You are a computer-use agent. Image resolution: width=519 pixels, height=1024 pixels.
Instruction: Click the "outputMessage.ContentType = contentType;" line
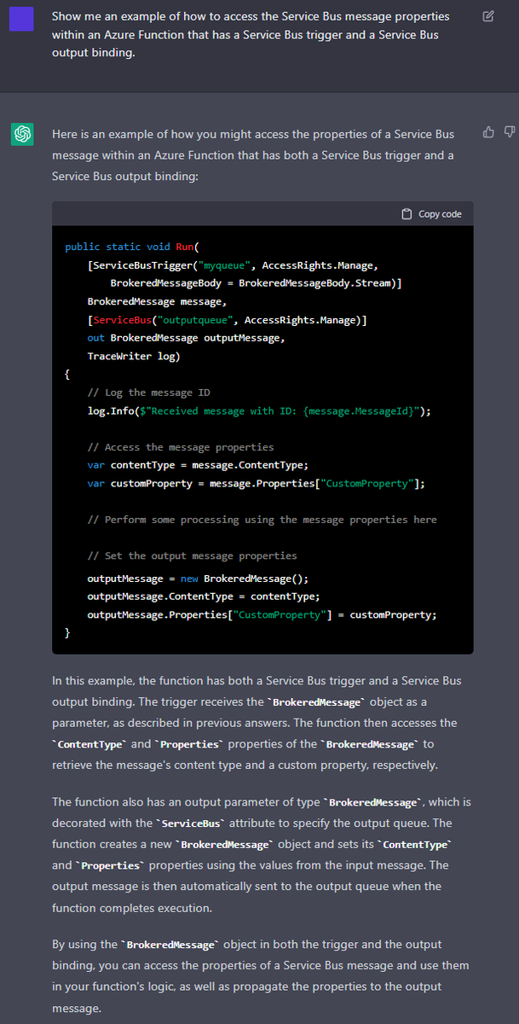203,596
